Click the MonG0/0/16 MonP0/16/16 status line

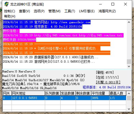pos(29,88)
